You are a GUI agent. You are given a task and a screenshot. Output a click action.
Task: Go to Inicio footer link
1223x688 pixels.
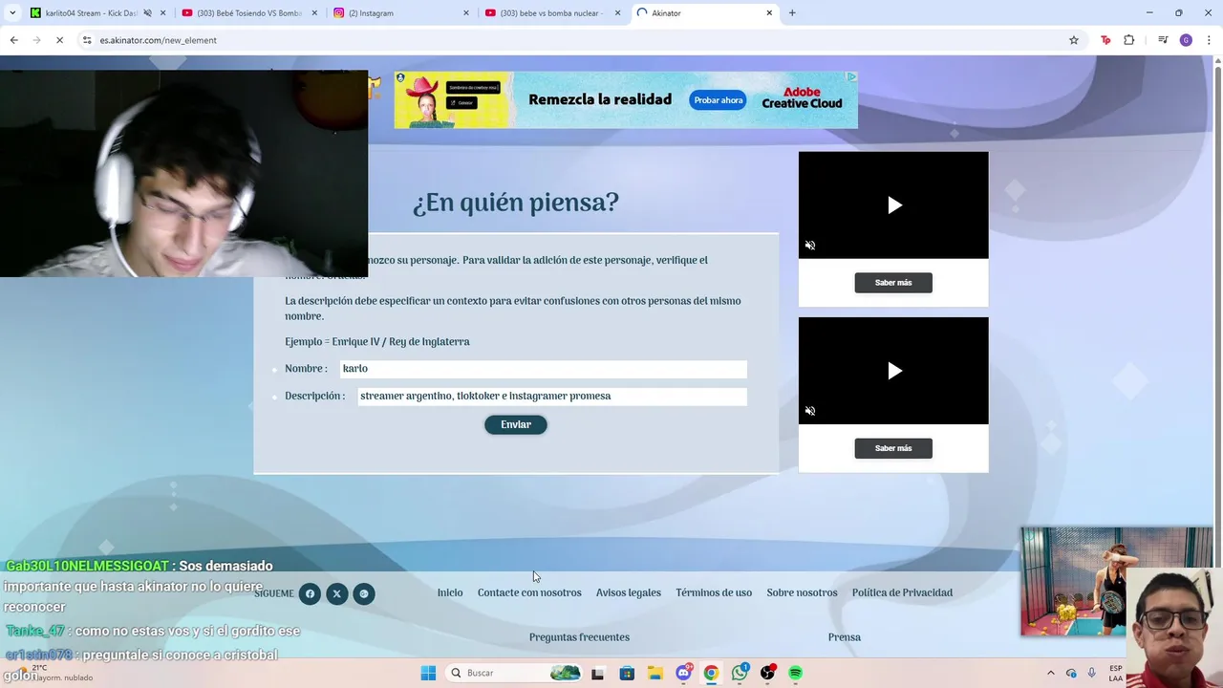[450, 592]
